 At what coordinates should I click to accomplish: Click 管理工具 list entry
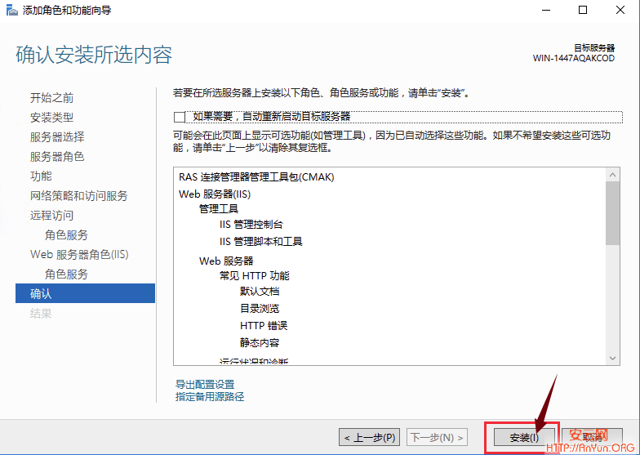(219, 209)
